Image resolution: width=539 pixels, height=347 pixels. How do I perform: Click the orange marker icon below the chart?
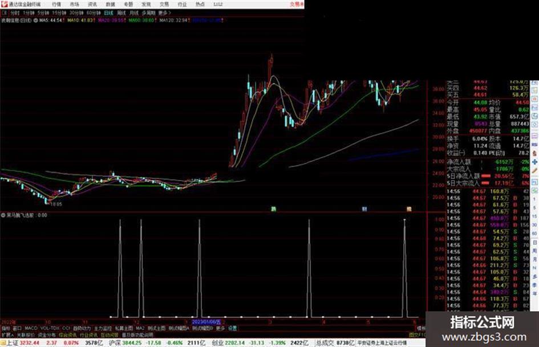pos(409,209)
